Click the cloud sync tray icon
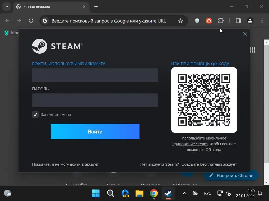The width and height of the screenshot is (269, 201). click(x=195, y=193)
